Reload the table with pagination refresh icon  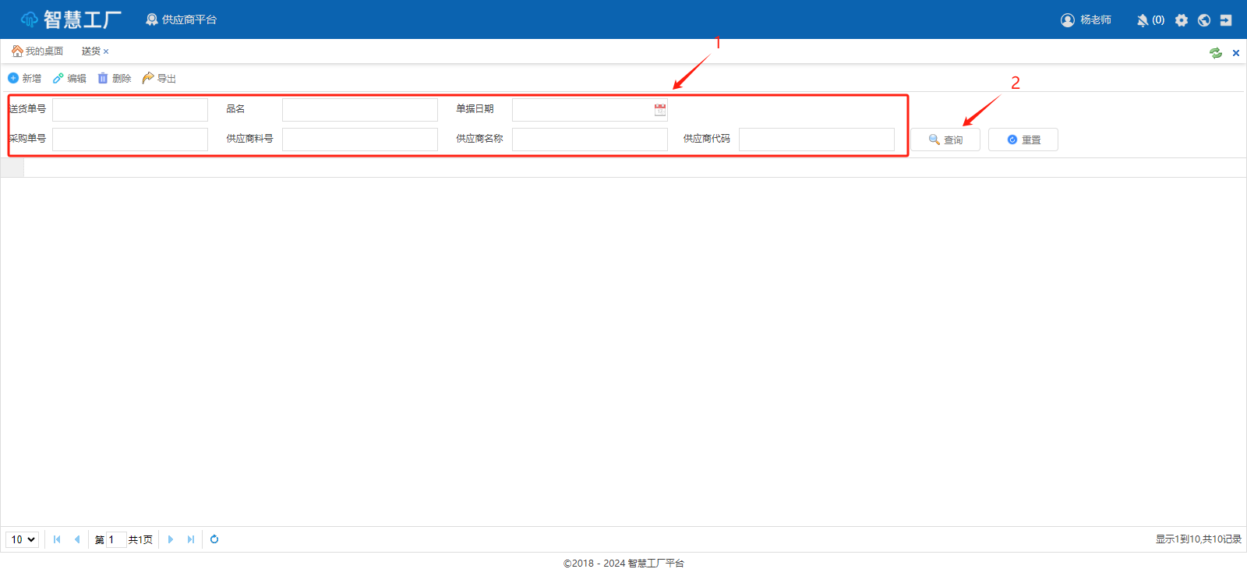coord(214,539)
